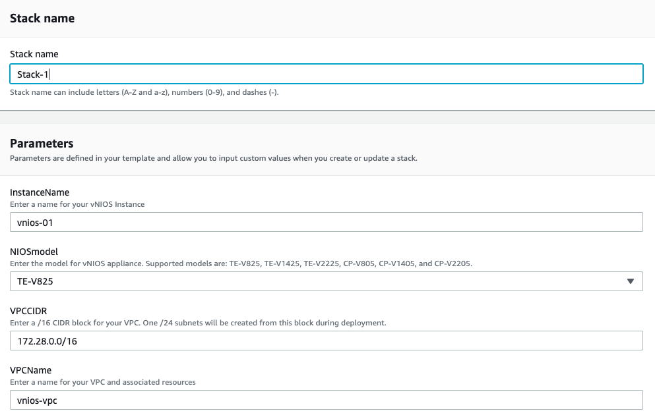Click the vNIOS Instance name helper text

pyautogui.click(x=77, y=204)
